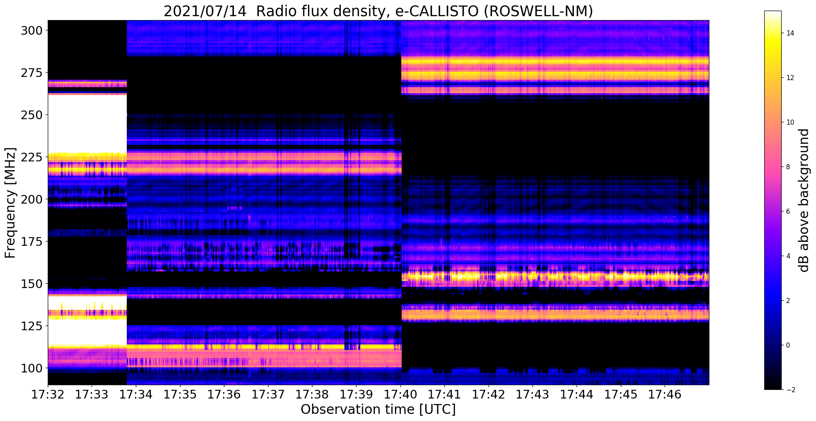Click the 17:36 time tick label
Screen dimensions: 816x421
pyautogui.click(x=224, y=394)
